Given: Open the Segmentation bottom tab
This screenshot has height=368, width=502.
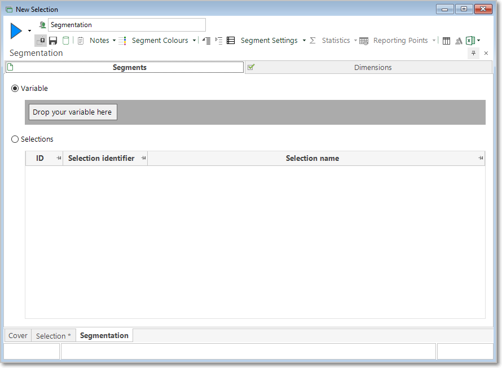Looking at the screenshot, I should [104, 335].
